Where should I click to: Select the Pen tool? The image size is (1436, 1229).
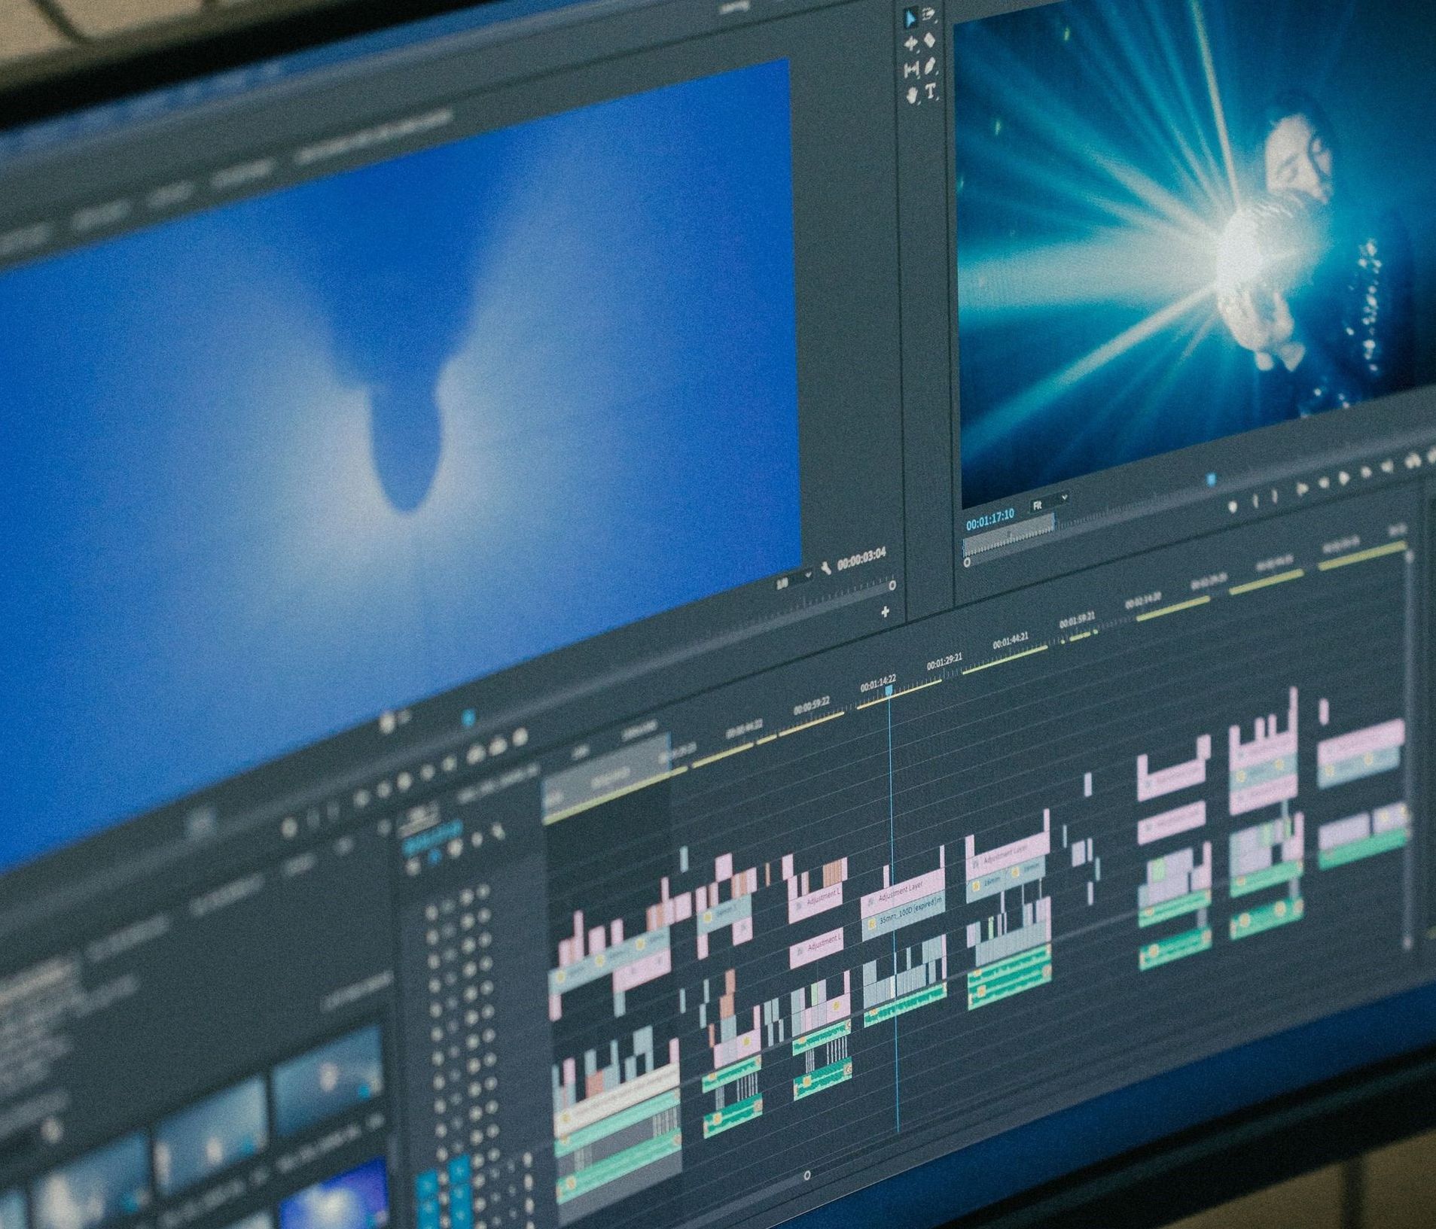[931, 67]
